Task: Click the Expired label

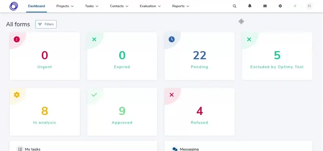Action: [122, 67]
